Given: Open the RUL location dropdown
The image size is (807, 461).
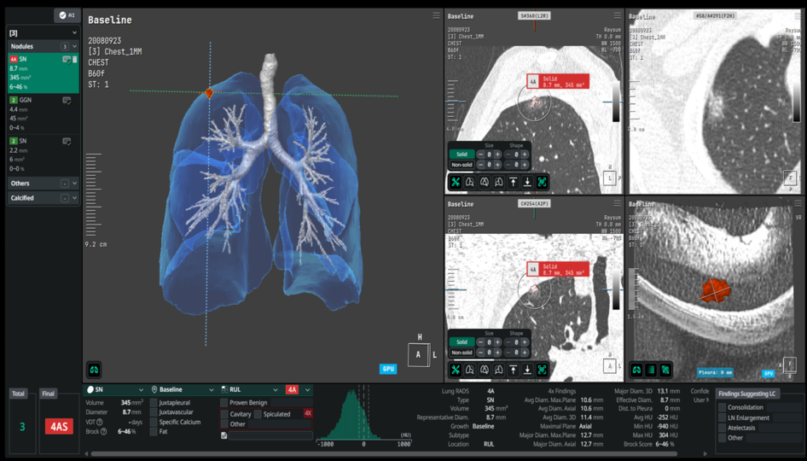Looking at the screenshot, I should pyautogui.click(x=250, y=390).
